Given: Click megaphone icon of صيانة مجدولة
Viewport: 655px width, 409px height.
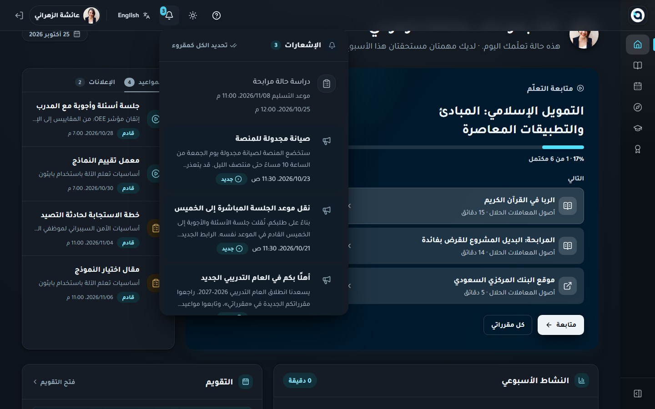Looking at the screenshot, I should point(327,141).
